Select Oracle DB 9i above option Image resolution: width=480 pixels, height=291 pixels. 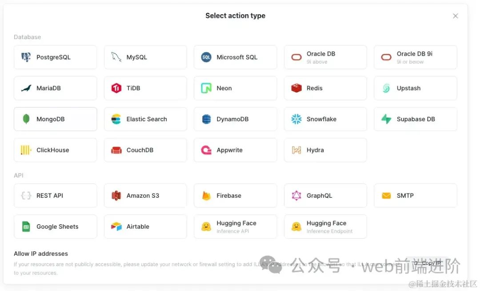click(x=325, y=57)
